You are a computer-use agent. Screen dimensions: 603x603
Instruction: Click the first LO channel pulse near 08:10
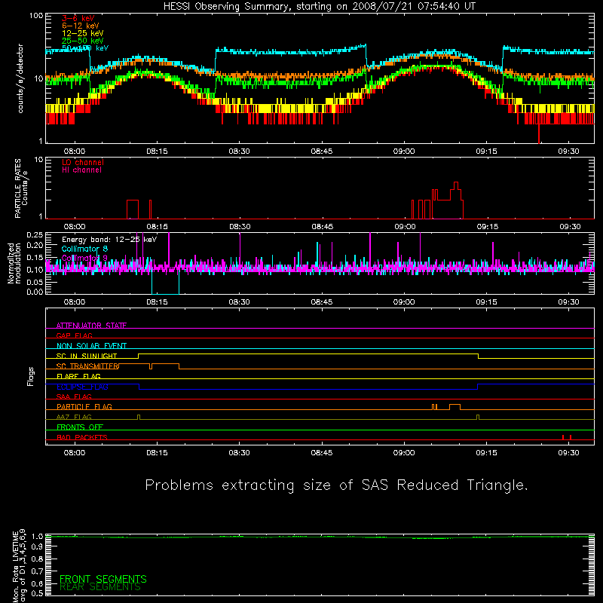[x=133, y=210]
